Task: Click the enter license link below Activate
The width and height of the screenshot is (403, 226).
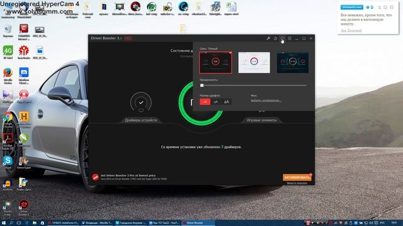Action: 297,183
